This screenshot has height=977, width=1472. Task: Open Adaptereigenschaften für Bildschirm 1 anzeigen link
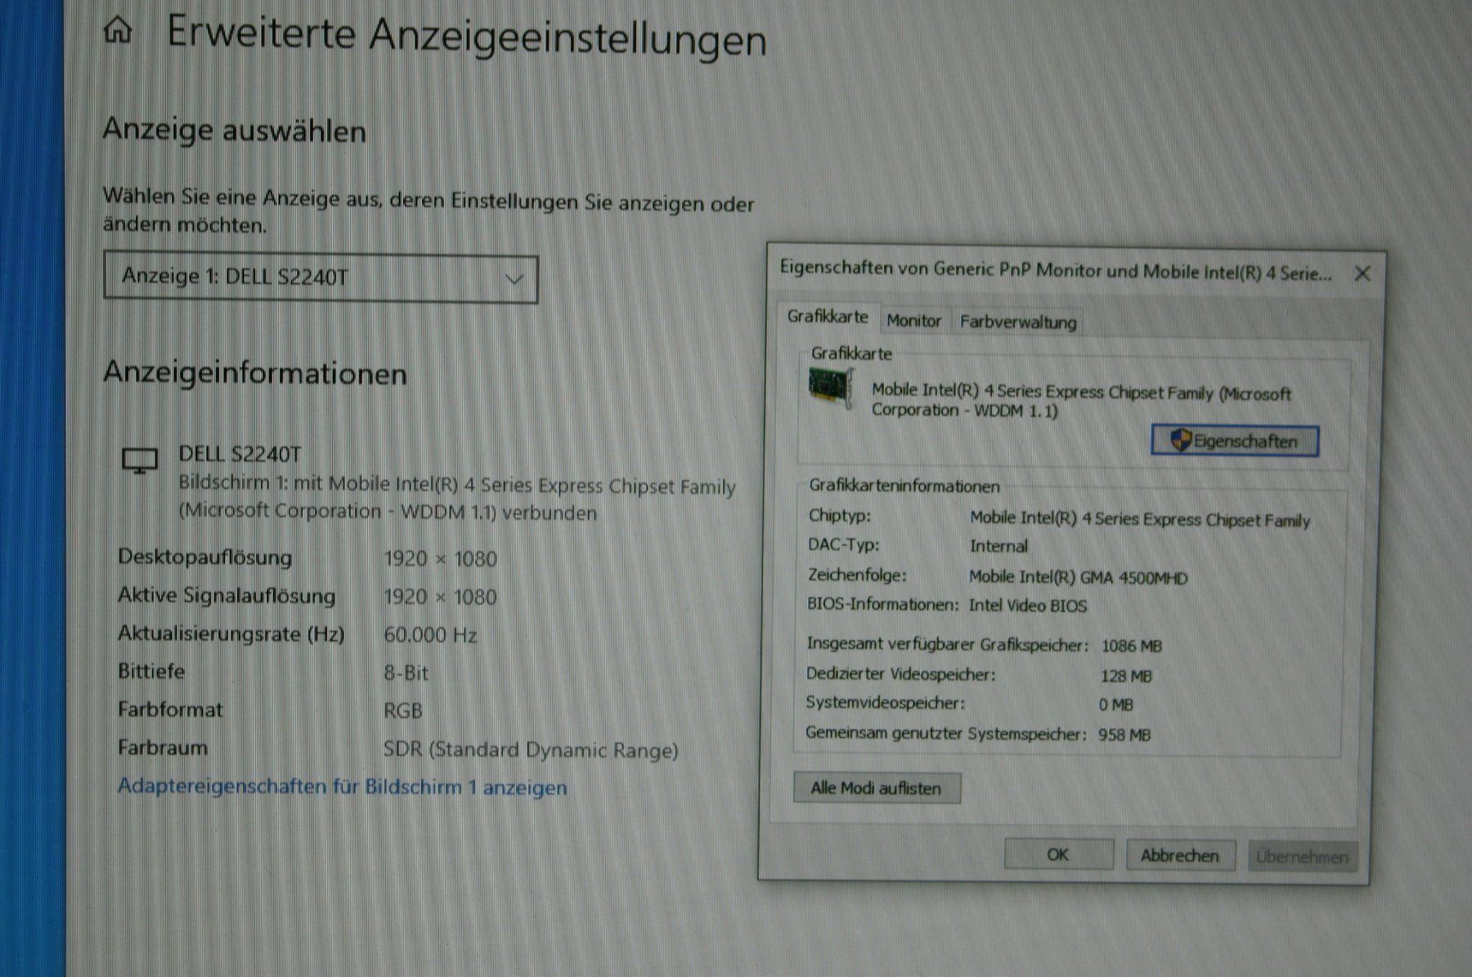(x=343, y=787)
